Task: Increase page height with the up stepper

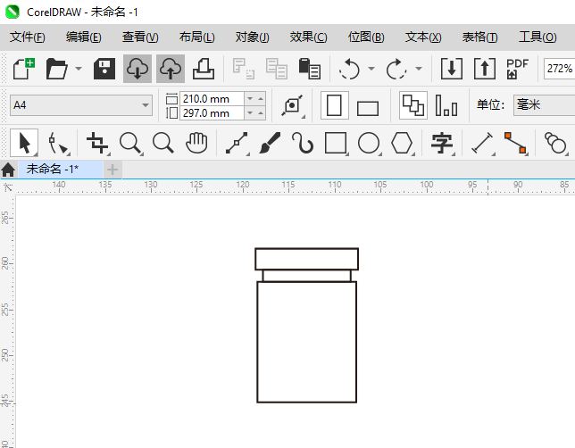Action: point(261,113)
